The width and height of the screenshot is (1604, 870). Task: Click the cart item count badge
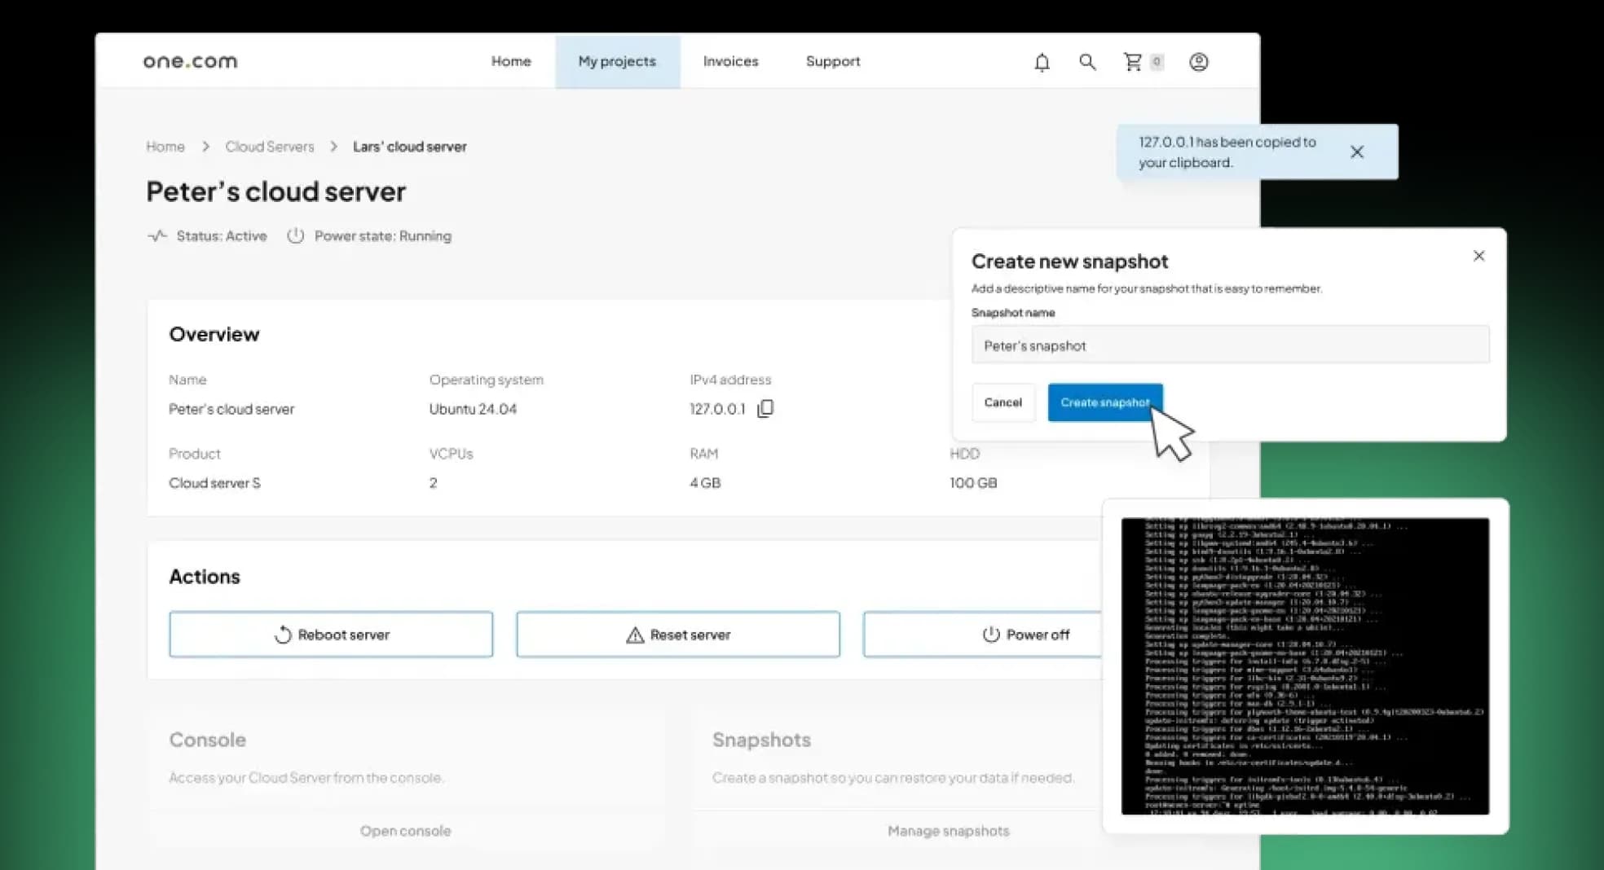click(x=1157, y=62)
